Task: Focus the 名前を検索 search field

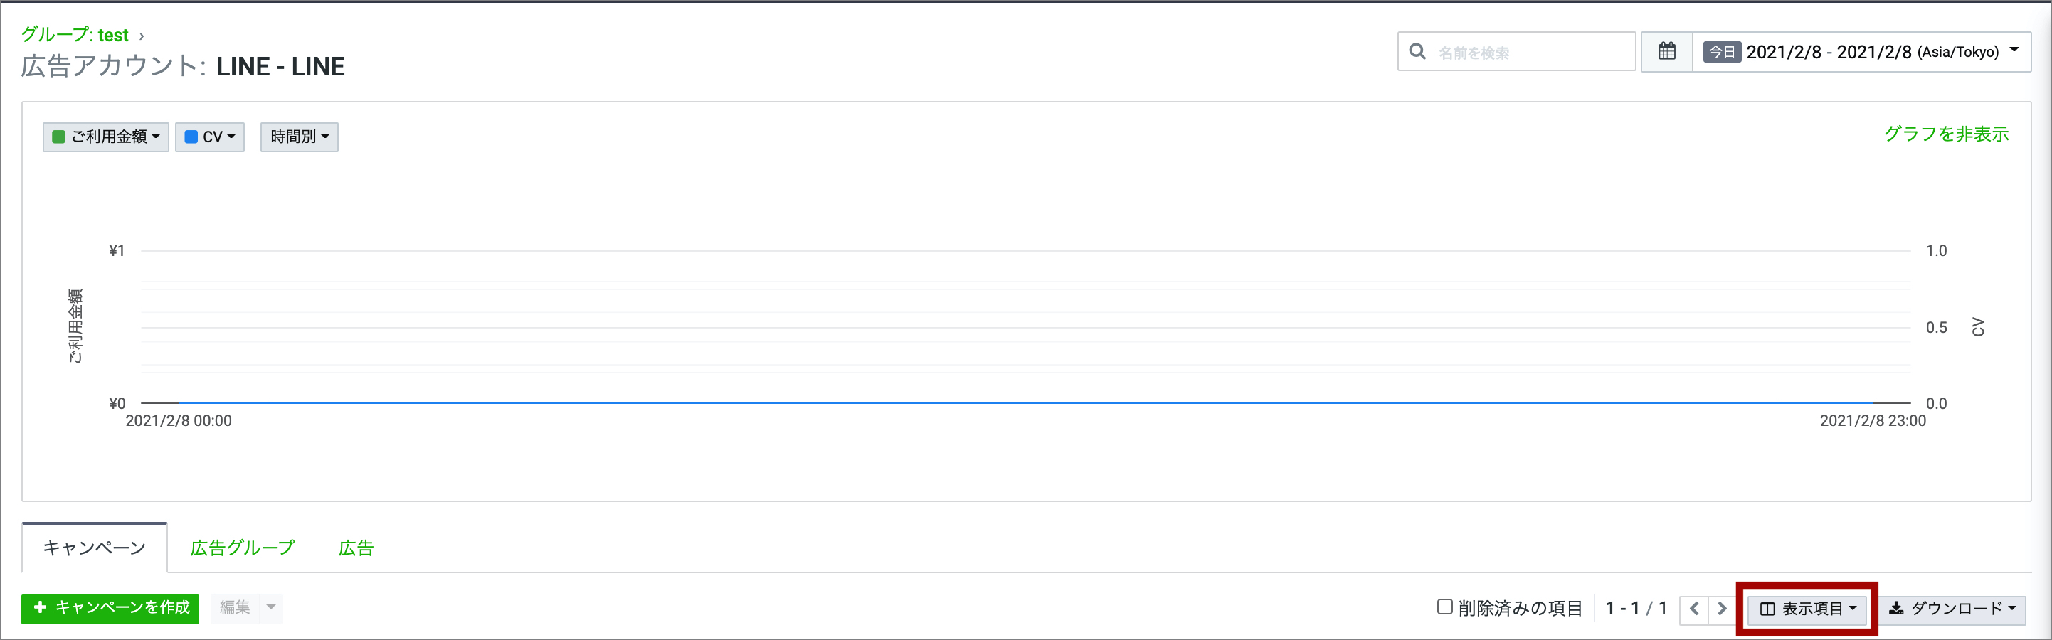Action: tap(1530, 53)
